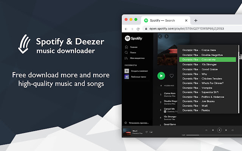Click the green playlist play button

161,76
